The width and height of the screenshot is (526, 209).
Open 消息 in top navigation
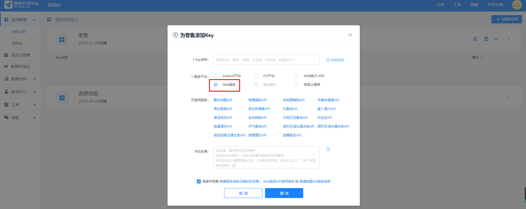click(x=474, y=5)
